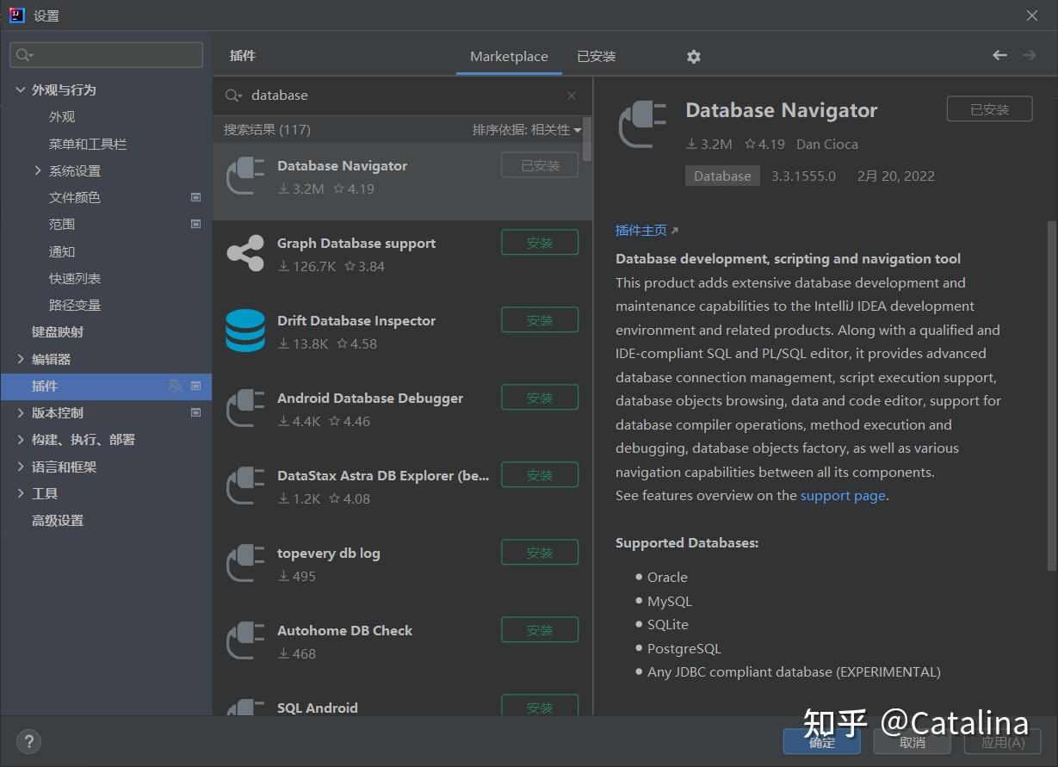This screenshot has width=1058, height=767.
Task: Install Drift Database Inspector plugin
Action: [x=540, y=320]
